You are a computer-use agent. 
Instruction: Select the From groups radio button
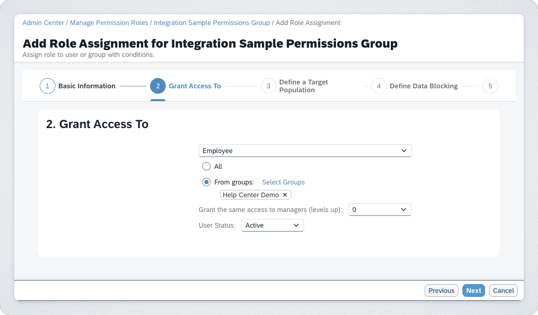pyautogui.click(x=206, y=183)
